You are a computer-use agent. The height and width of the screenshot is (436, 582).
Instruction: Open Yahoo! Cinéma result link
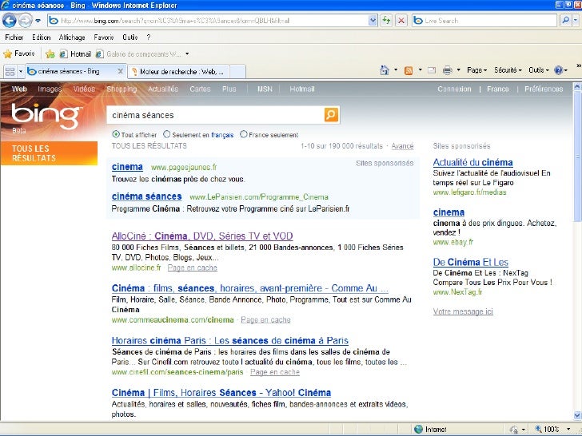coord(221,393)
